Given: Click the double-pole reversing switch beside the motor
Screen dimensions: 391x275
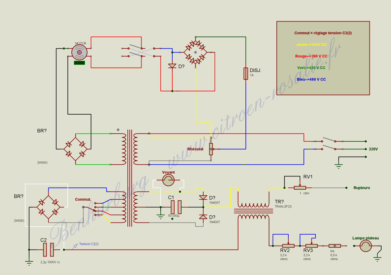Looking at the screenshot, I should (x=141, y=52).
